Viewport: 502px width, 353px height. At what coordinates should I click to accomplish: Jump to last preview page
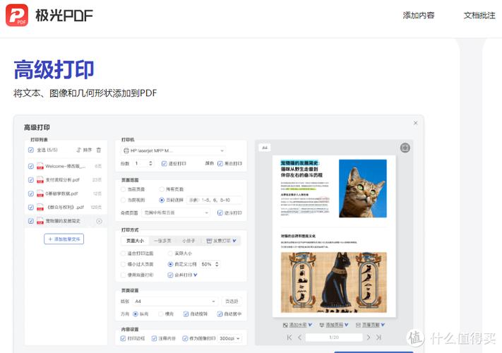378,337
